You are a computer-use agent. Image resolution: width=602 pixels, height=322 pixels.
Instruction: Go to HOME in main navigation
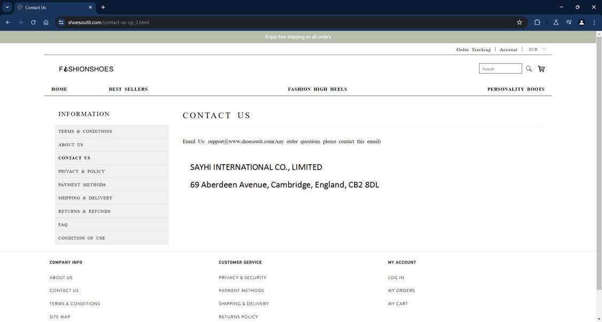click(59, 89)
